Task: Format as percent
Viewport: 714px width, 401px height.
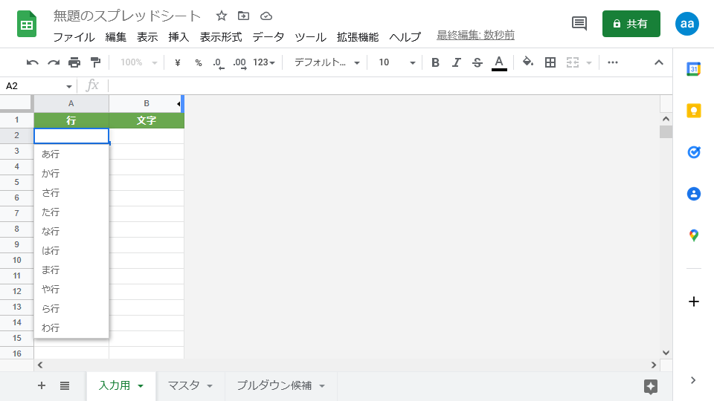Action: tap(198, 62)
